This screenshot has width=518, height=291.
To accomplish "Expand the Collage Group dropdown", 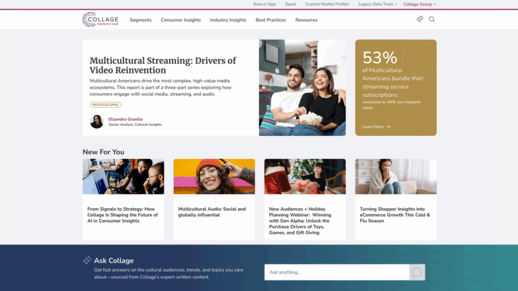I will (420, 4).
